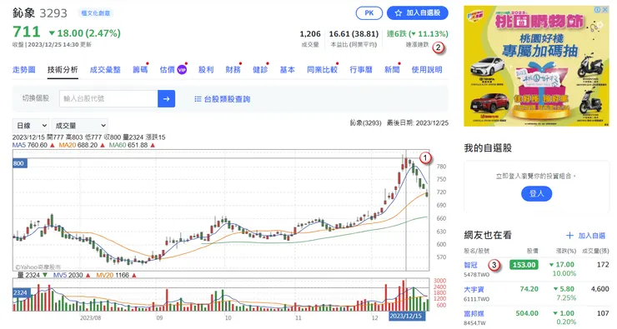Open the 行事曆 tab
This screenshot has width=617, height=329.
click(x=361, y=70)
